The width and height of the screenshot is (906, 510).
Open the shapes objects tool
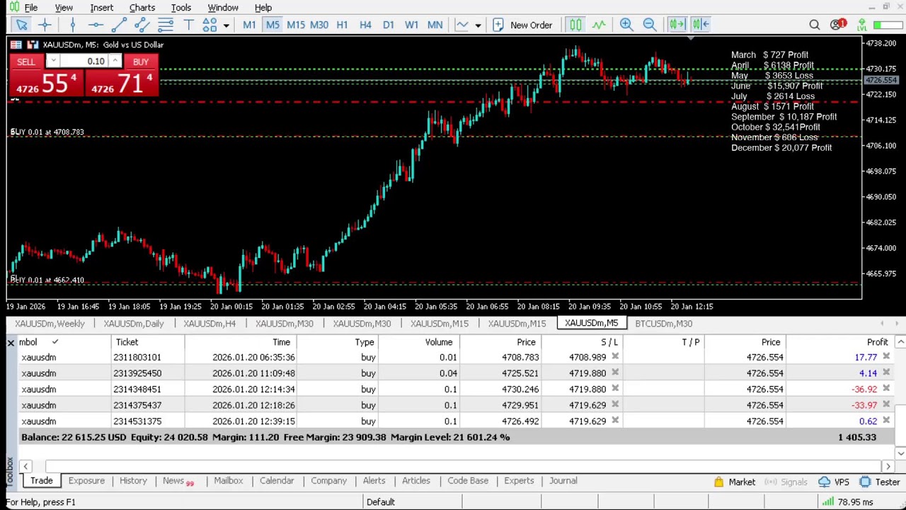[x=210, y=25]
